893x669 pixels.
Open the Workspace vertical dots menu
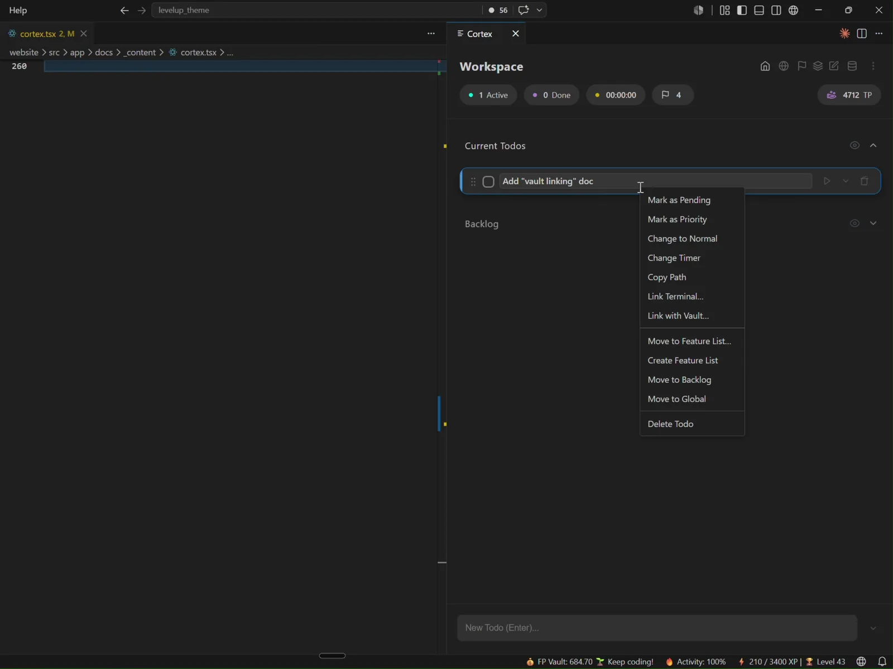(873, 66)
